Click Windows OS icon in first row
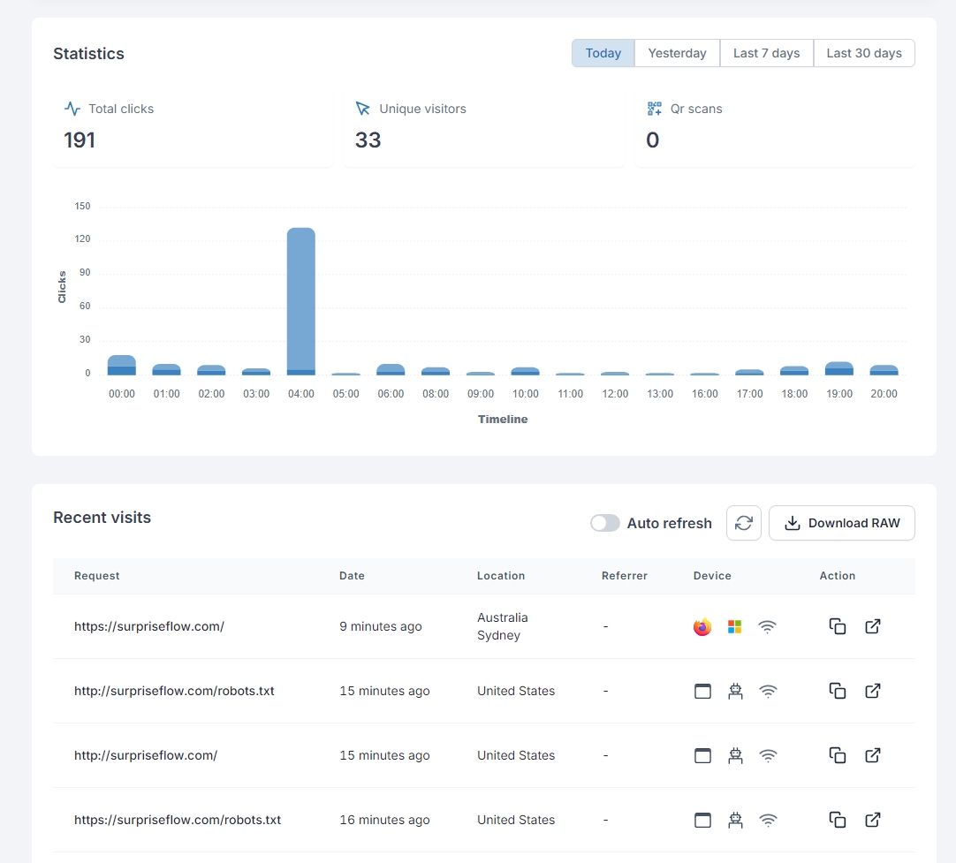The image size is (956, 863). click(734, 626)
